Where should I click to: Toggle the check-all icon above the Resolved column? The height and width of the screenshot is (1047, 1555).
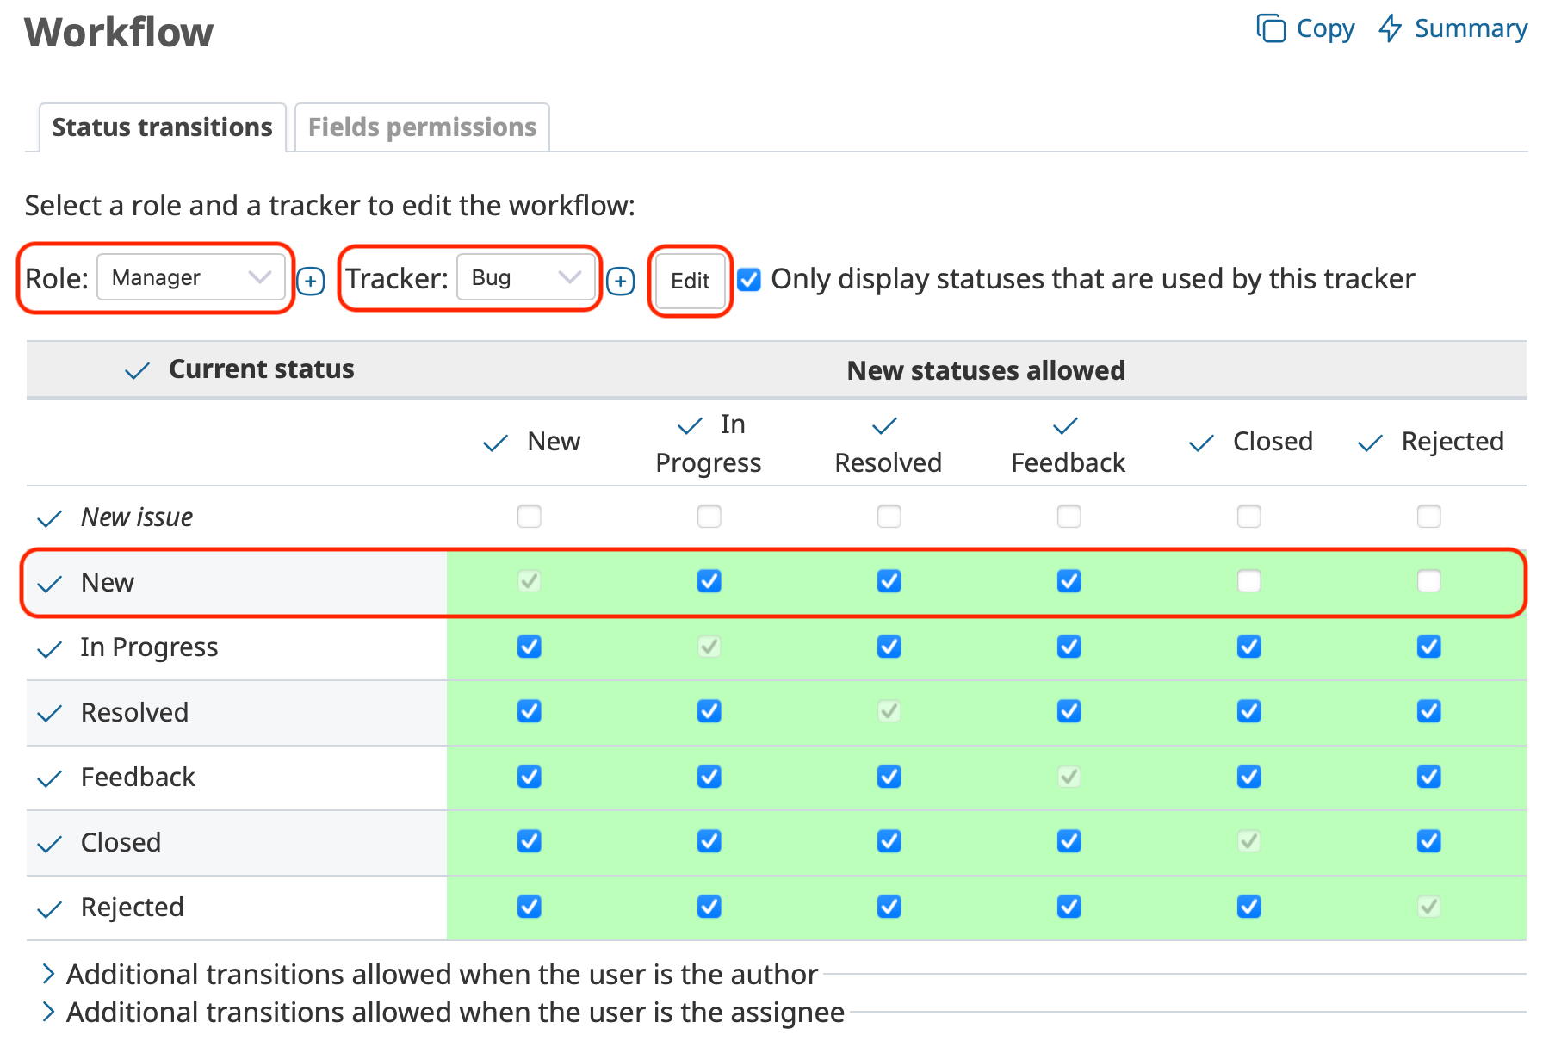(x=885, y=425)
